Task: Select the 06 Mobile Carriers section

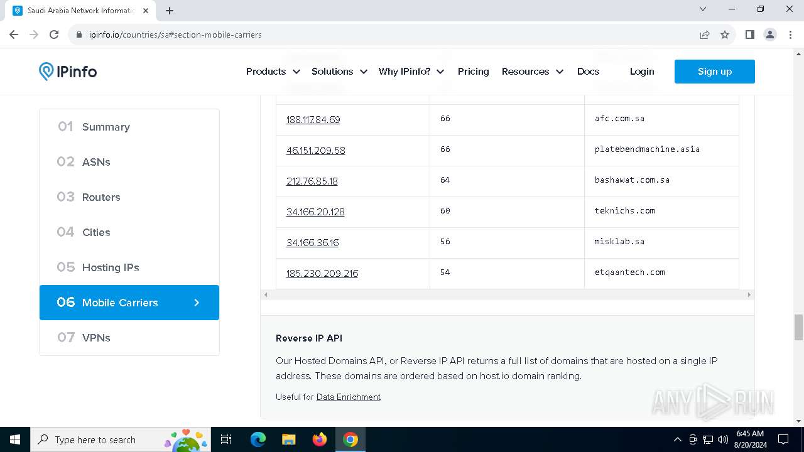Action: (x=129, y=303)
